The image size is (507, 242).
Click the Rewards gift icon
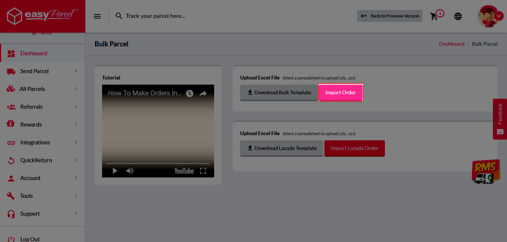[11, 124]
